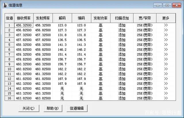Viewport: 184px width, 118px height.
Task: Minimize the 信道信息 window
Action: click(x=158, y=5)
